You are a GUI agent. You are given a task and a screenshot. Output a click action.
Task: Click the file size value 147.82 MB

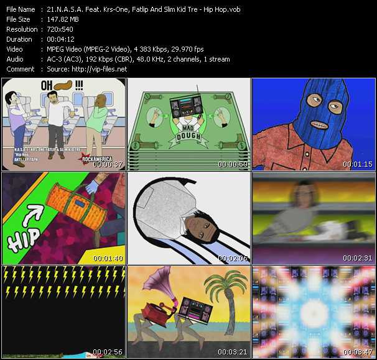(x=63, y=19)
